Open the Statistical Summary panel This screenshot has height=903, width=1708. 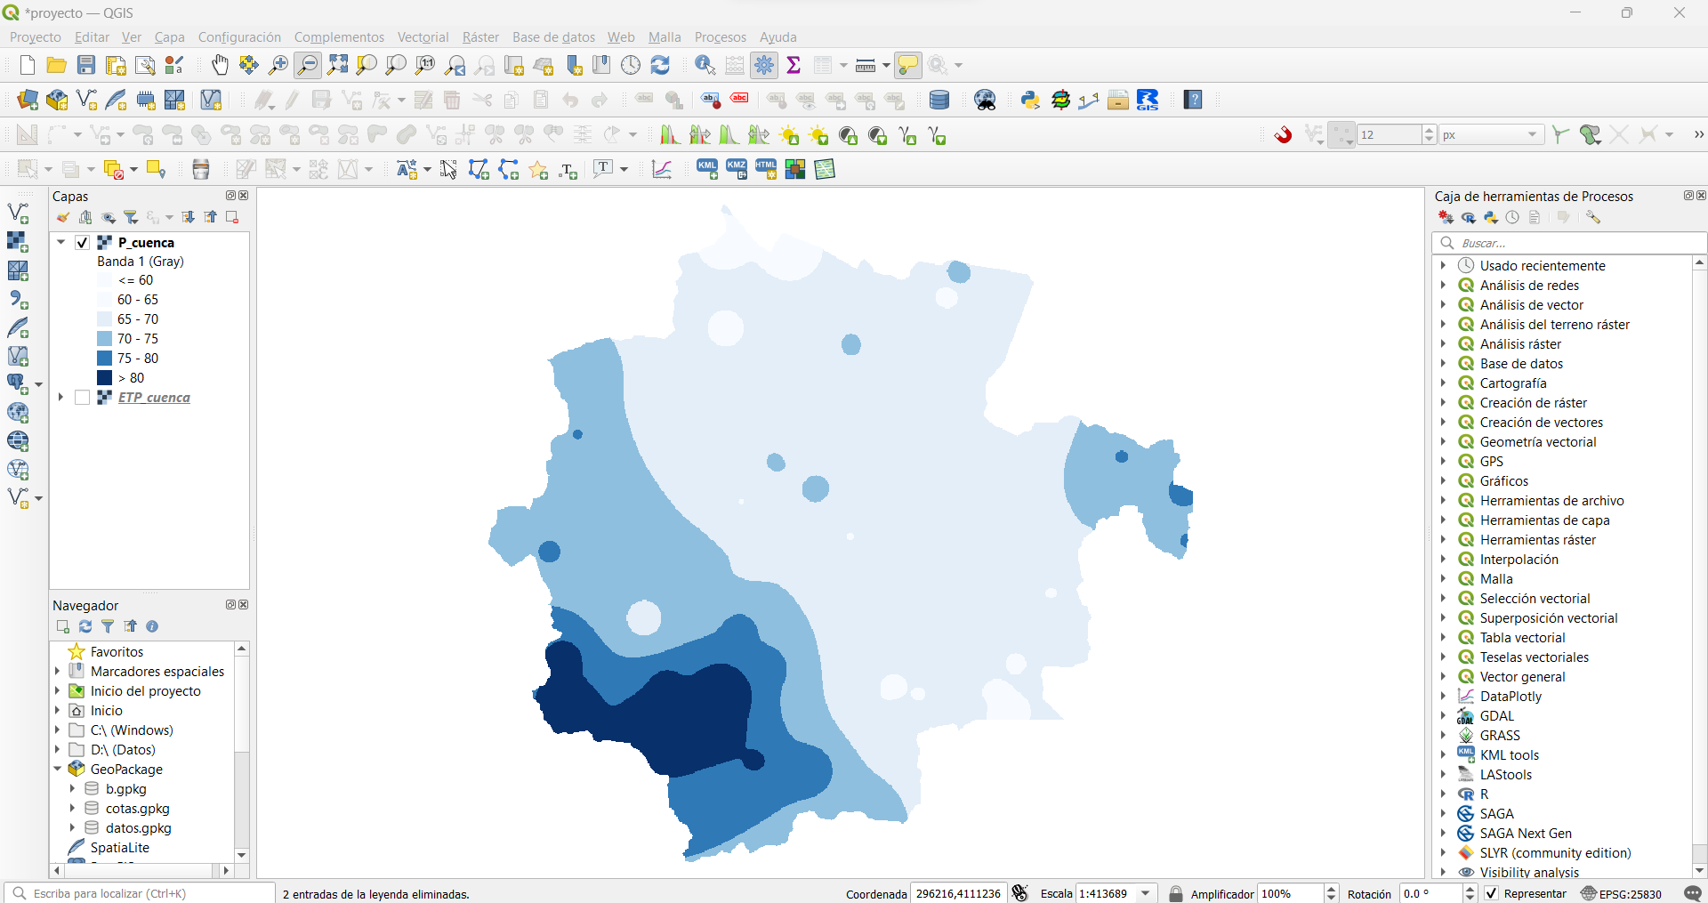coord(794,65)
